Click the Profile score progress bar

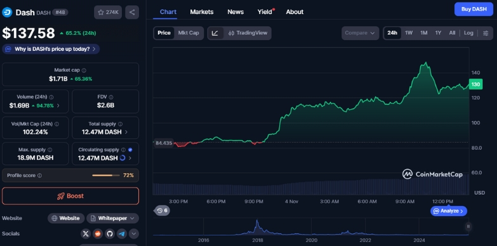click(106, 176)
